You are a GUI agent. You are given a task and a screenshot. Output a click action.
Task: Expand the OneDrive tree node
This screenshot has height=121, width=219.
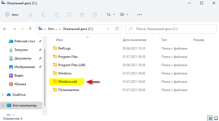click(x=3, y=95)
